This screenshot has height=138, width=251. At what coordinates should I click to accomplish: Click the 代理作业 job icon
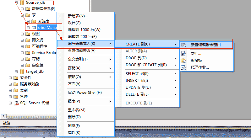[x=183, y=67]
